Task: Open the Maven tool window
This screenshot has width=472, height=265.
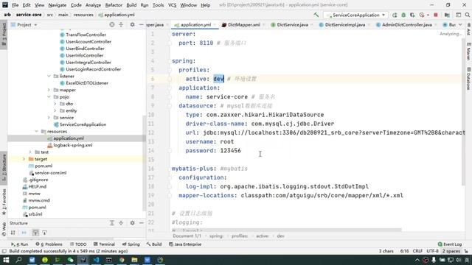Action: pyautogui.click(x=469, y=52)
